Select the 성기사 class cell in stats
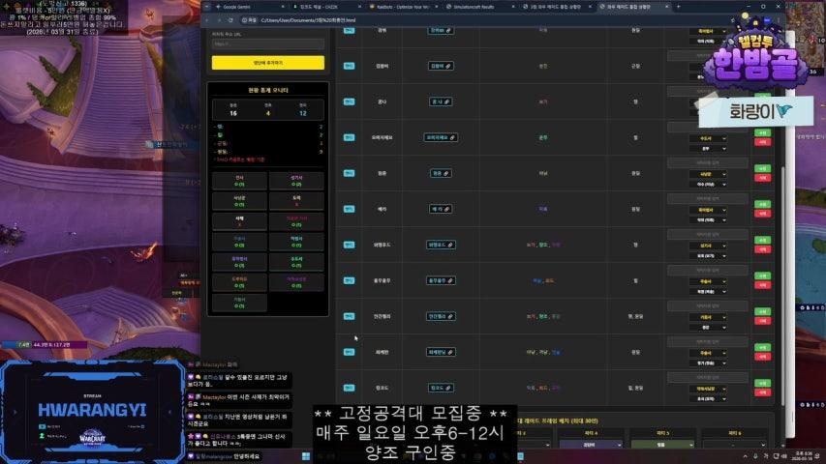Viewport: 826px width, 464px height. (296, 181)
